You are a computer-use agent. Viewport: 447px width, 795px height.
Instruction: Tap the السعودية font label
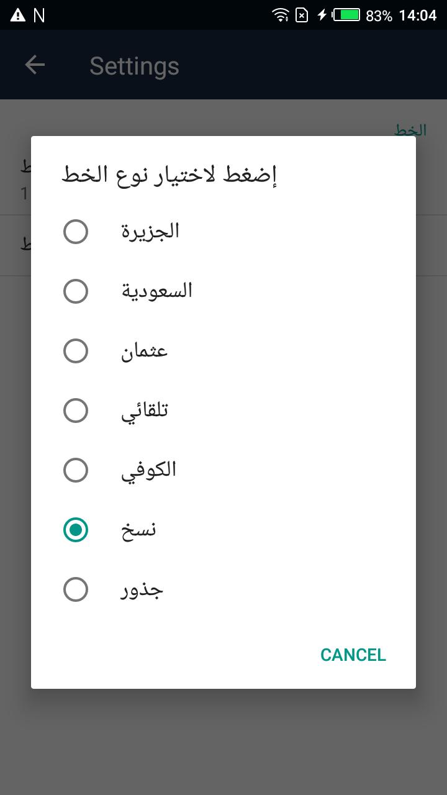tap(157, 291)
